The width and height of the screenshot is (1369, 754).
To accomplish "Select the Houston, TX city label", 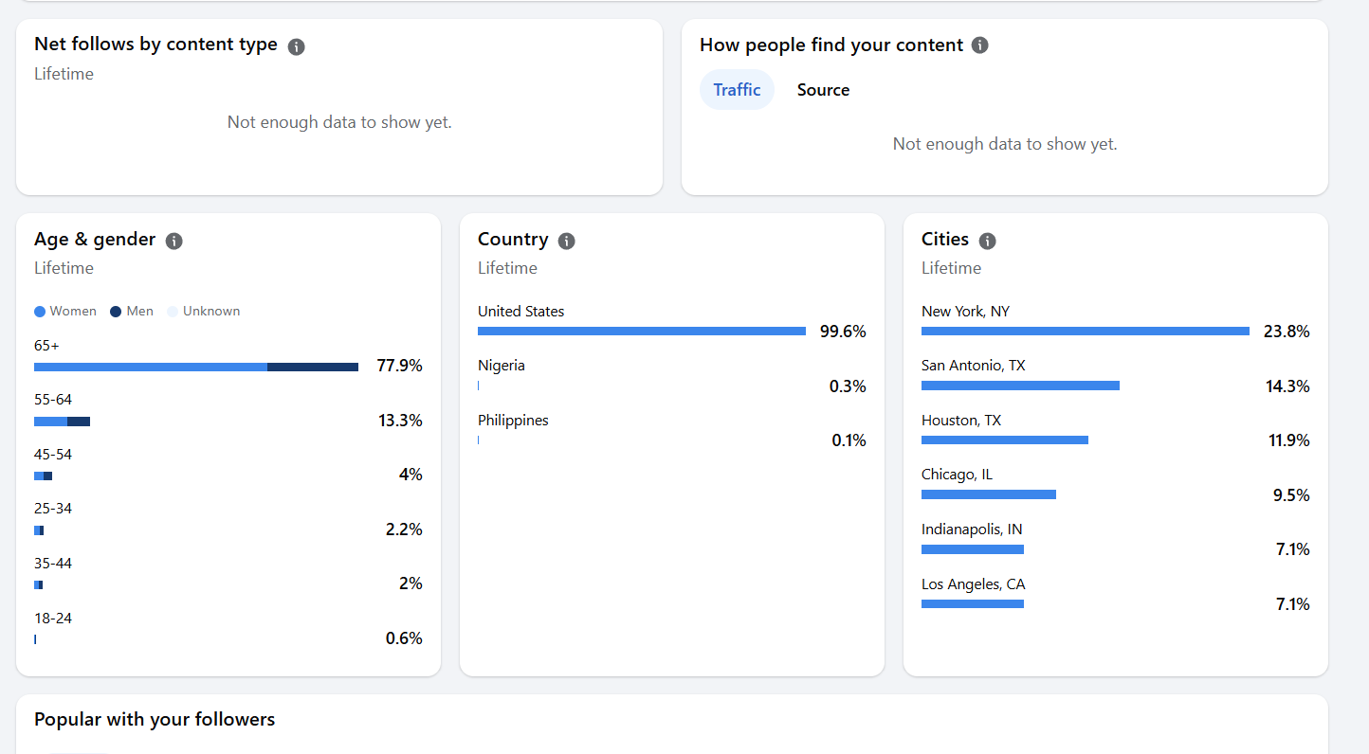I will click(961, 421).
